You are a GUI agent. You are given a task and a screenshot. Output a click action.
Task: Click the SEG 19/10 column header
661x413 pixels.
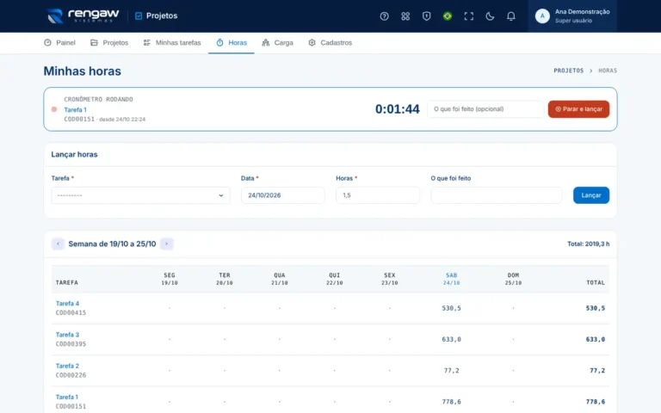coord(170,279)
